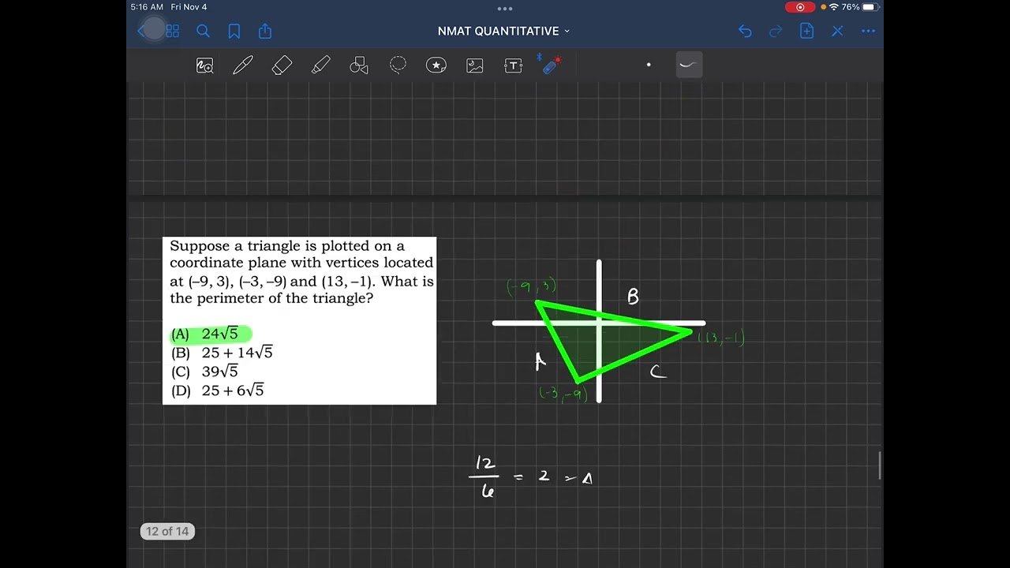This screenshot has width=1010, height=568.
Task: Choose the trail laser pointer style
Action: 689,65
